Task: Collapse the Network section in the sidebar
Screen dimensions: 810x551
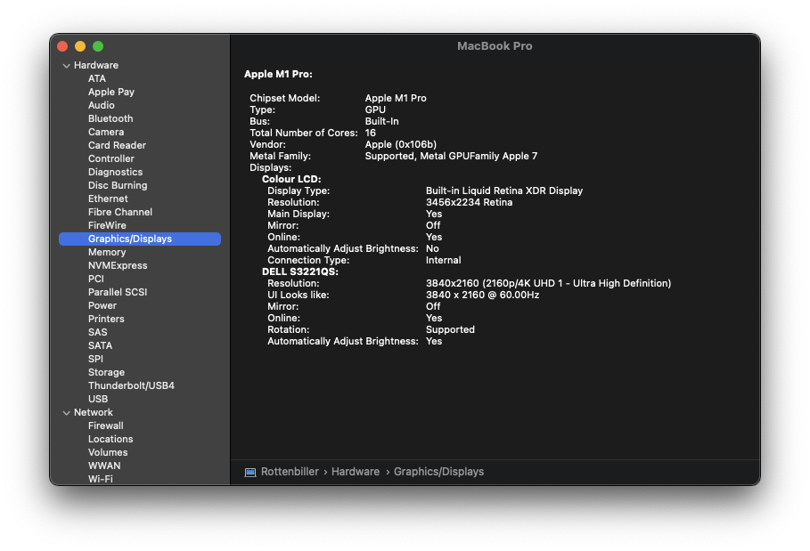Action: coord(66,412)
